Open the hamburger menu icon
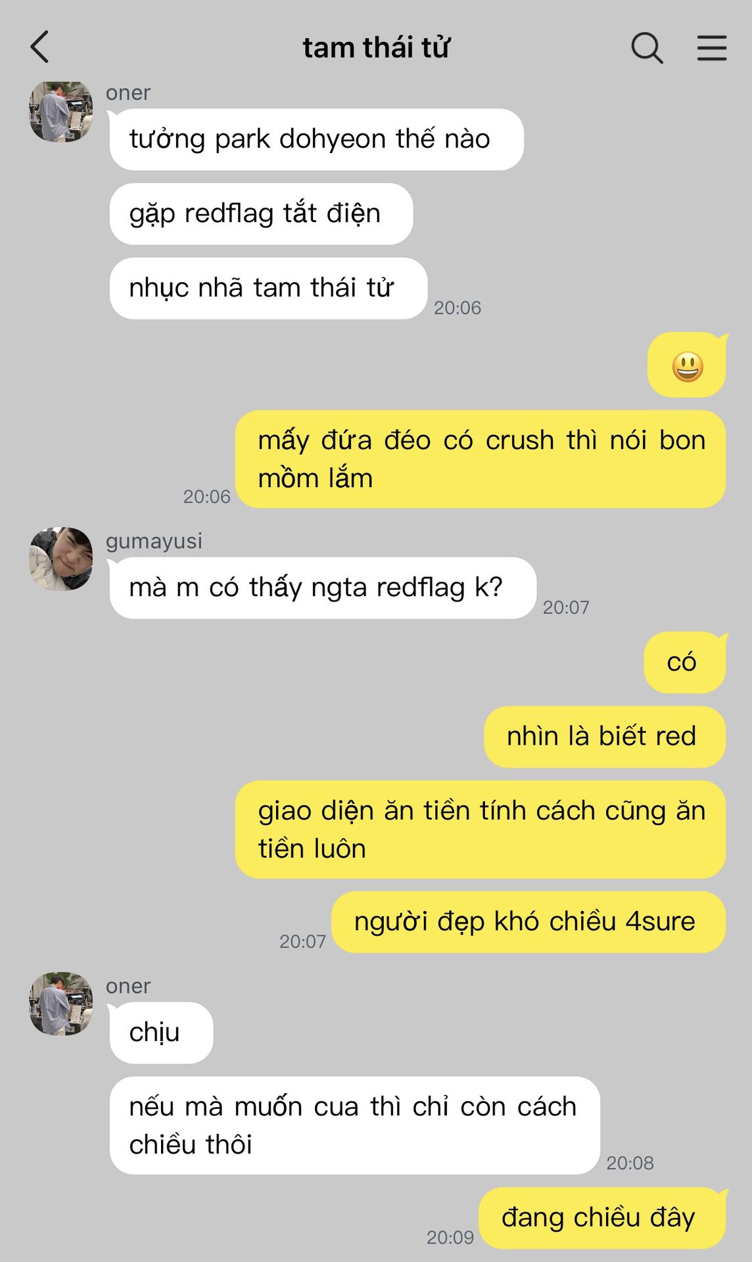752x1262 pixels. (712, 48)
